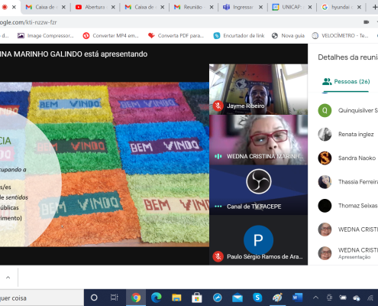Click the camera icon in address bar

366,22
